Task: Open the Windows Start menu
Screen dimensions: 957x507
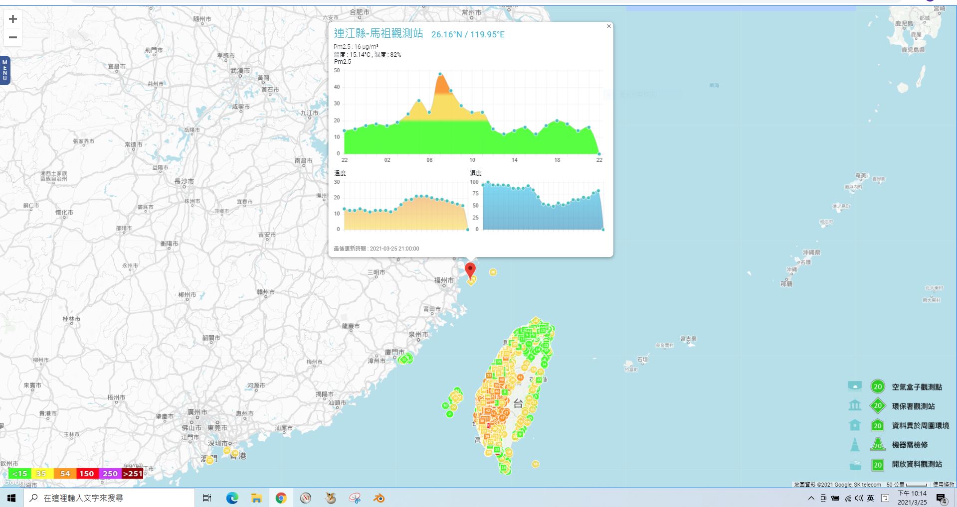Action: [x=11, y=498]
